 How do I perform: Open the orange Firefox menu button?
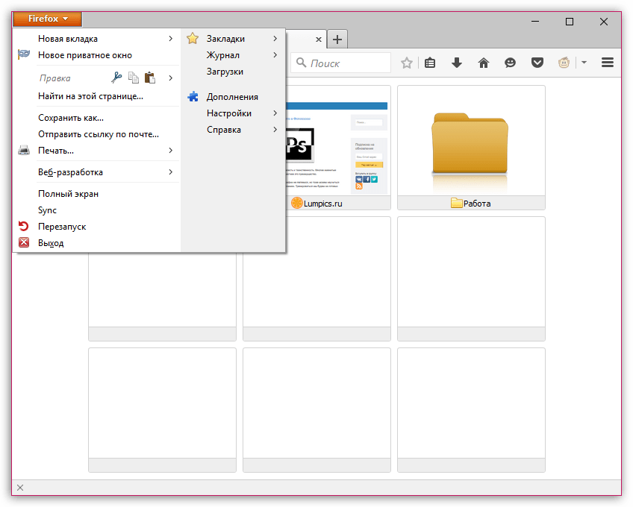(x=48, y=19)
